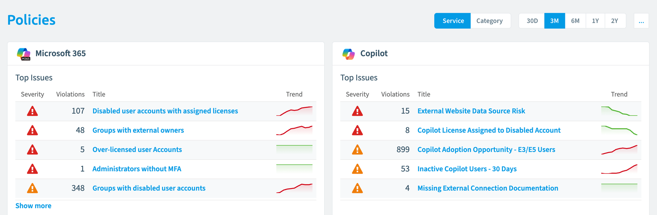Screen dimensions: 657x215
Task: Switch view to Service
Action: pos(453,21)
